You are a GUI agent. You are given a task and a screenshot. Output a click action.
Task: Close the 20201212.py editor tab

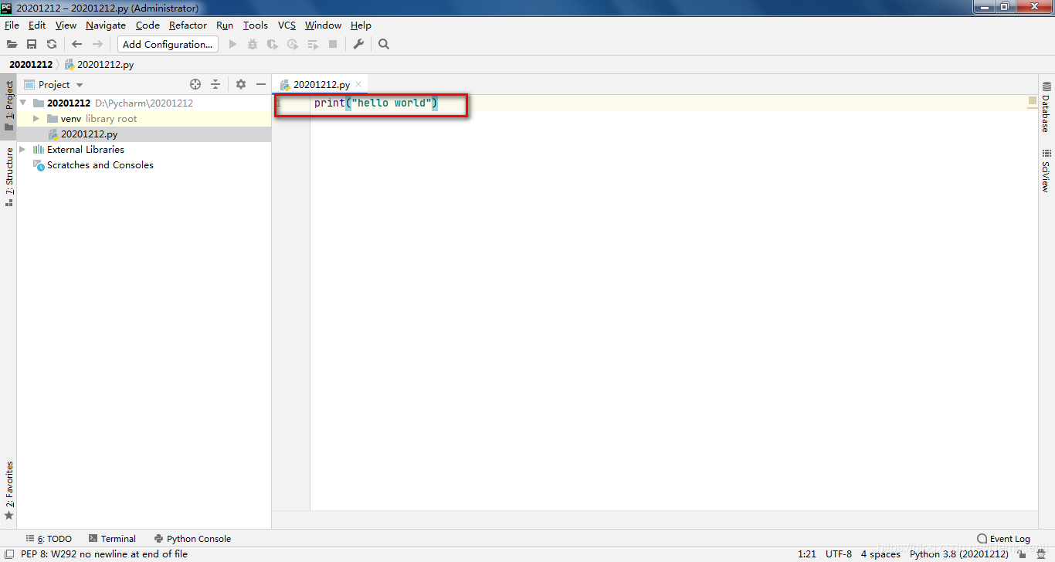pyautogui.click(x=358, y=84)
